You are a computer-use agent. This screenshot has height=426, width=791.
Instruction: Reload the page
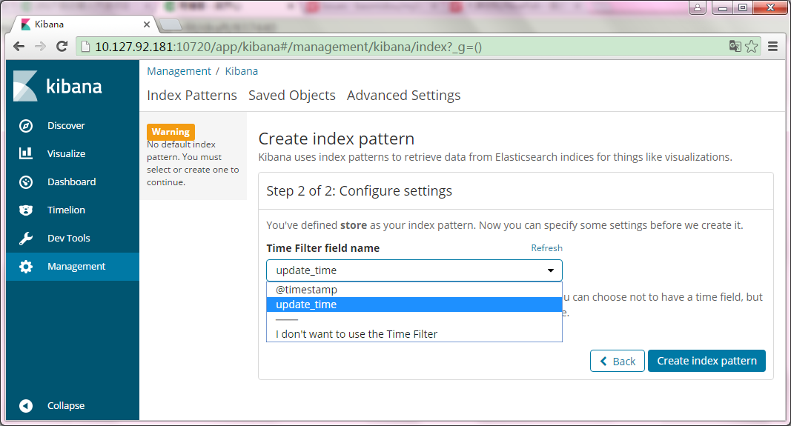tap(62, 47)
